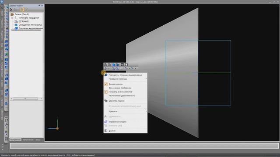The width and height of the screenshot is (280, 157).
Task: Click the Доступ icon in context menu
Action: pyautogui.click(x=106, y=131)
